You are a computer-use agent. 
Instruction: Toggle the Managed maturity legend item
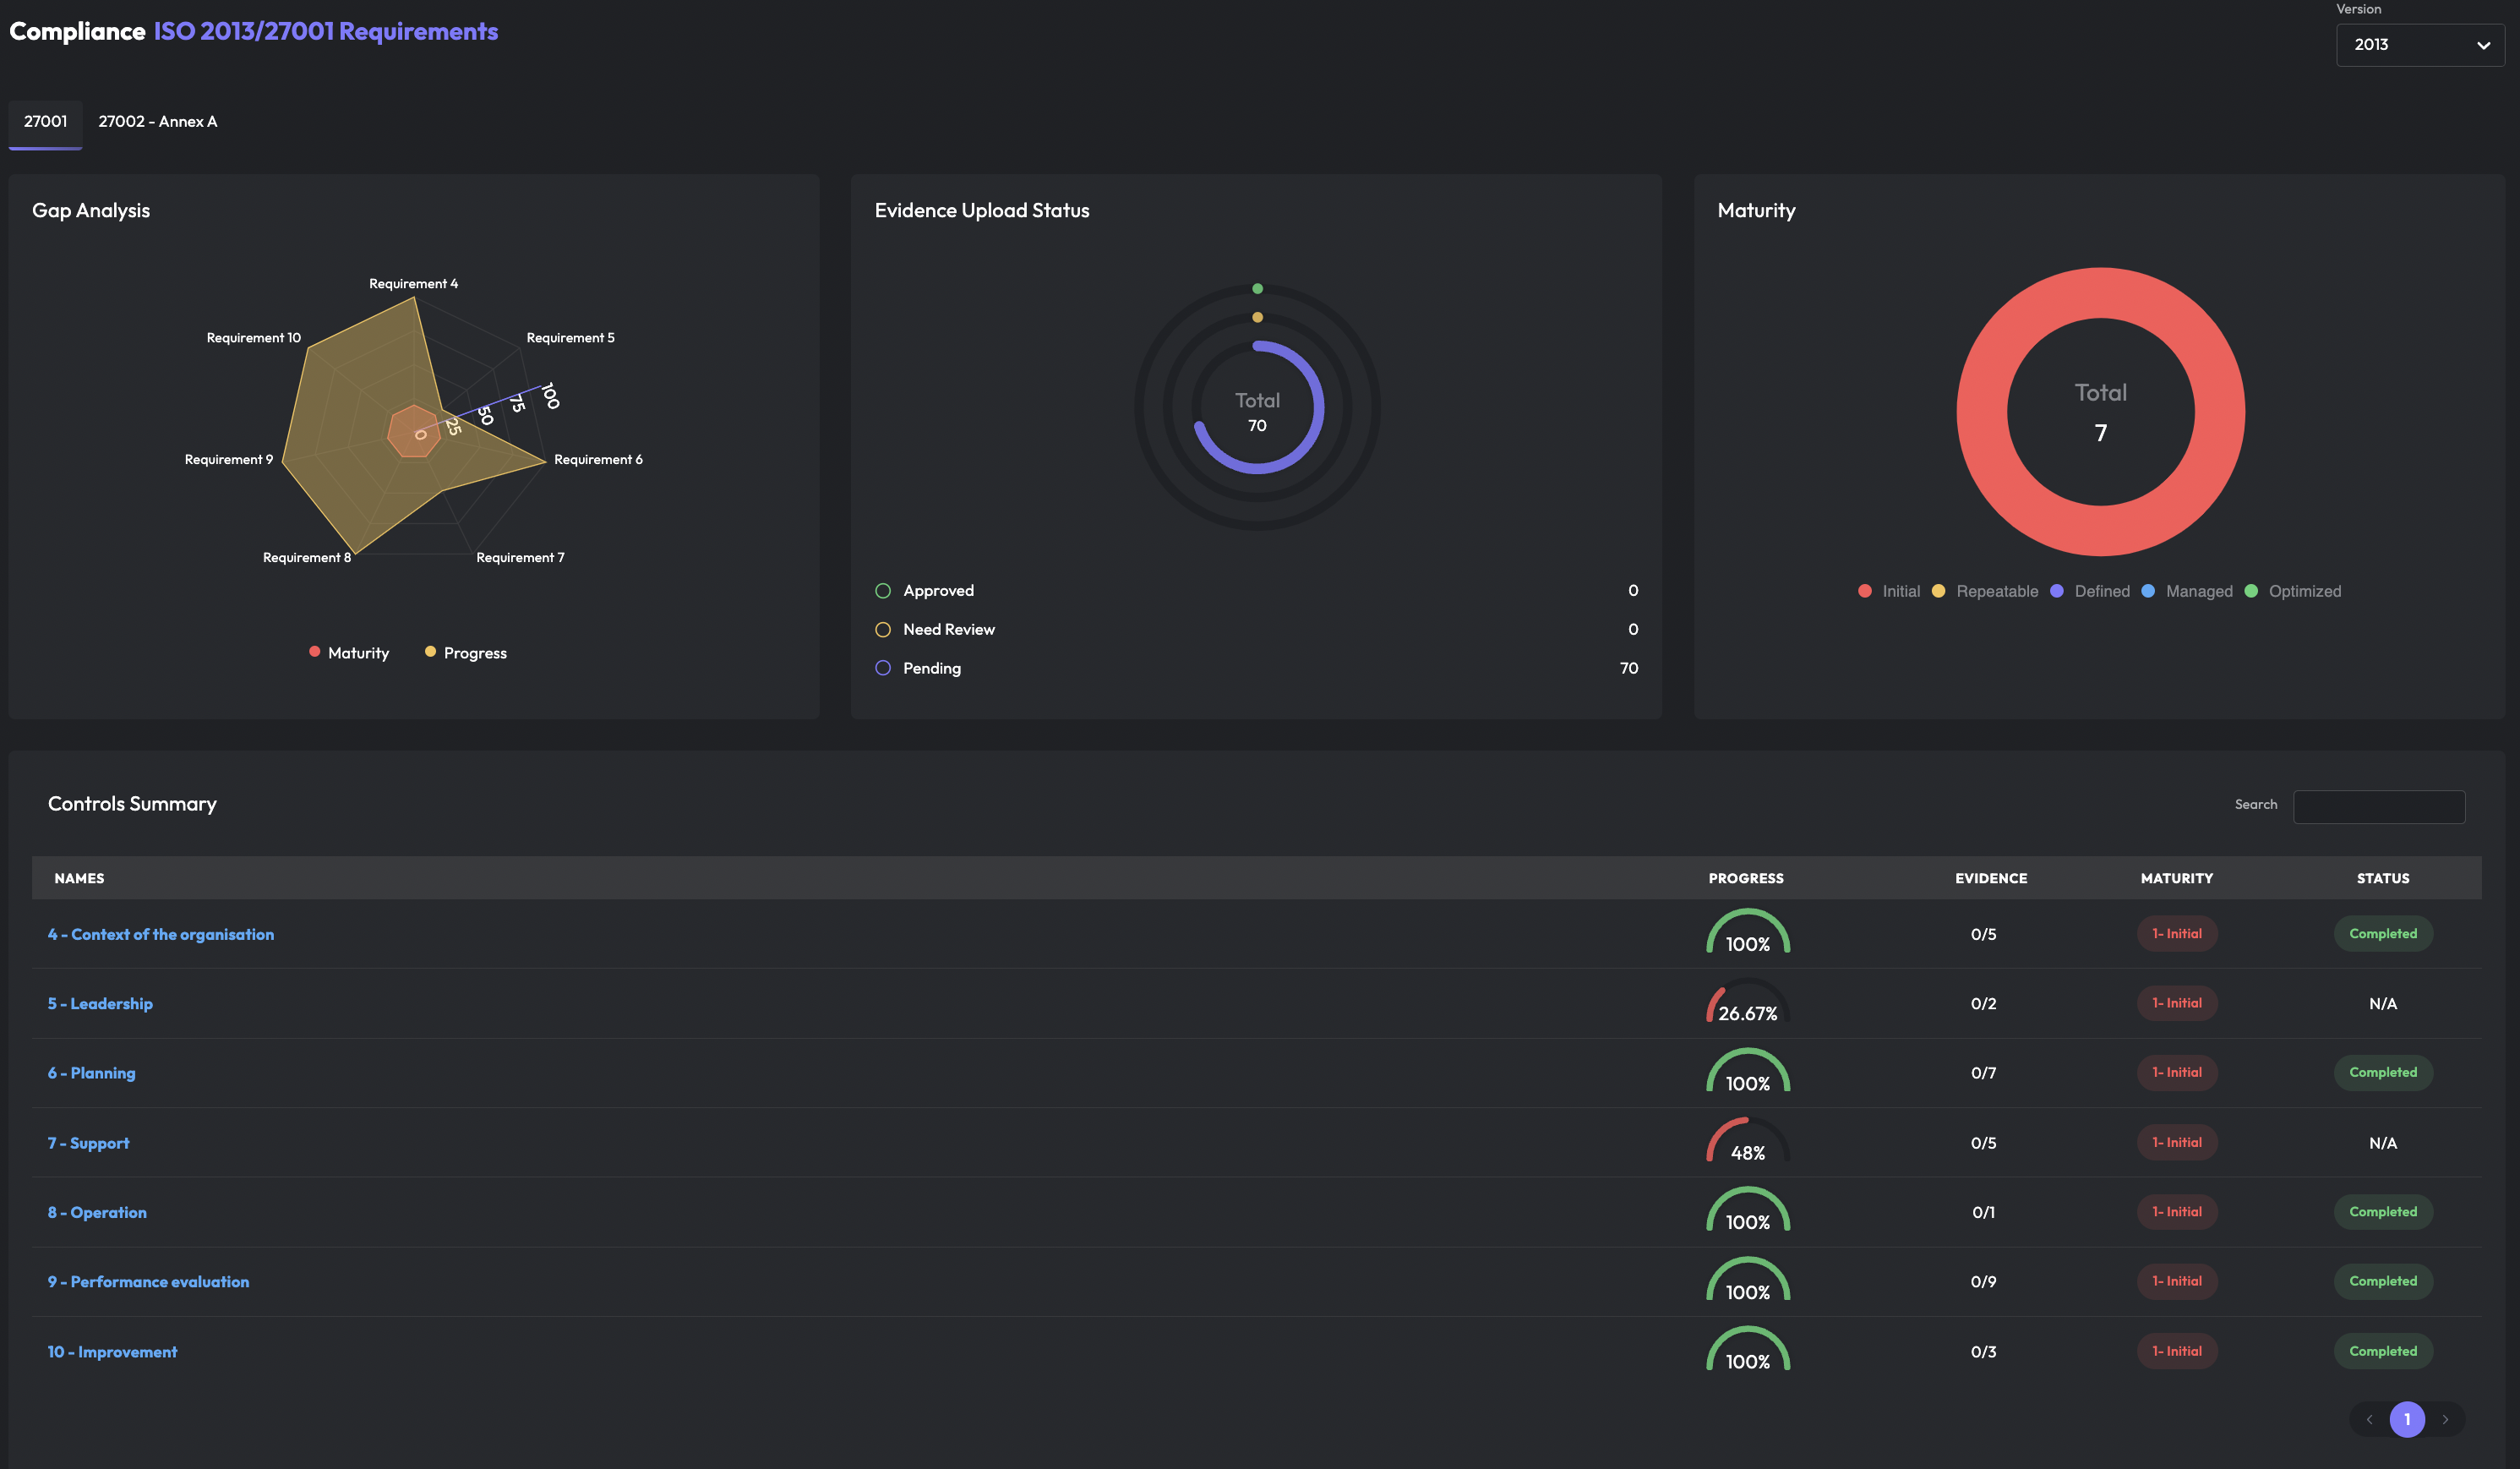click(2187, 591)
